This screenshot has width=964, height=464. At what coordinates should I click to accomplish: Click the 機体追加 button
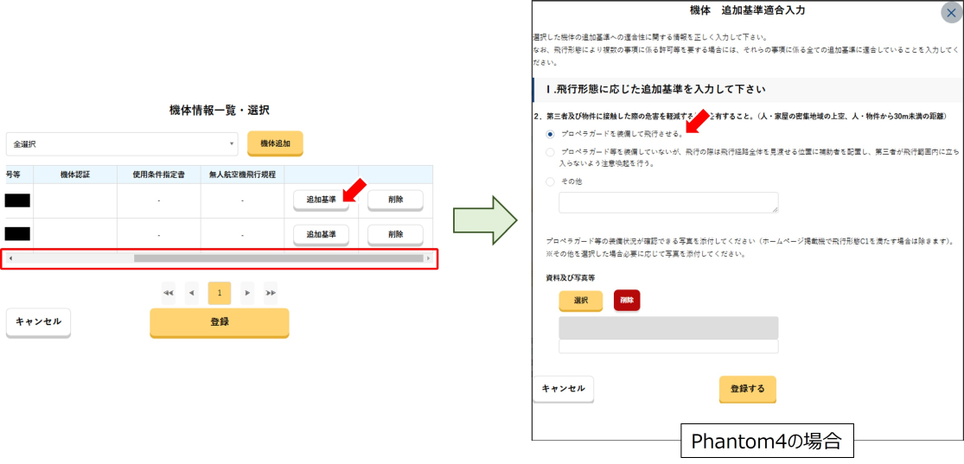coord(275,143)
